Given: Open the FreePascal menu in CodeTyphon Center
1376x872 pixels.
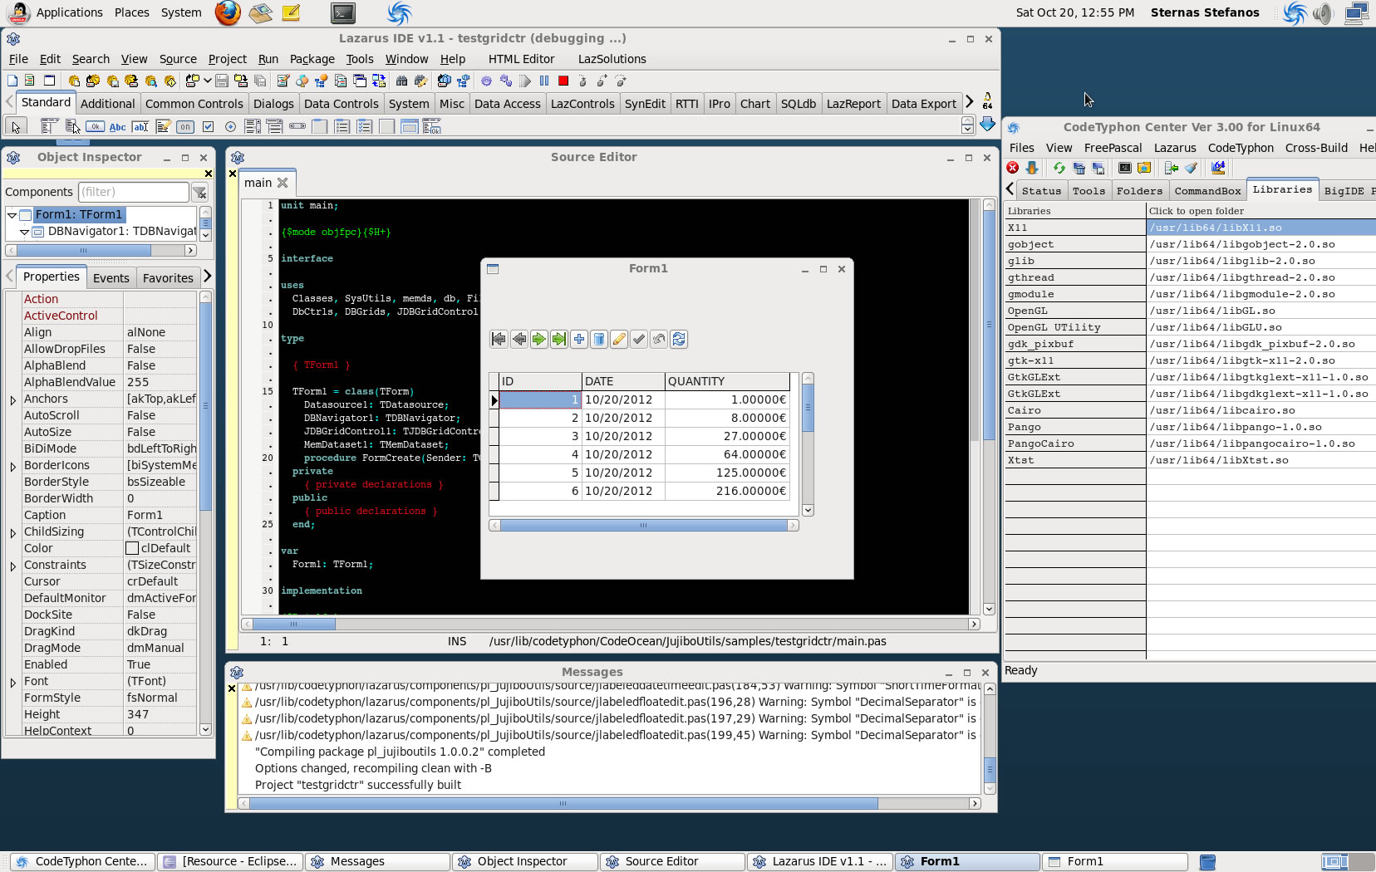Looking at the screenshot, I should tap(1113, 148).
